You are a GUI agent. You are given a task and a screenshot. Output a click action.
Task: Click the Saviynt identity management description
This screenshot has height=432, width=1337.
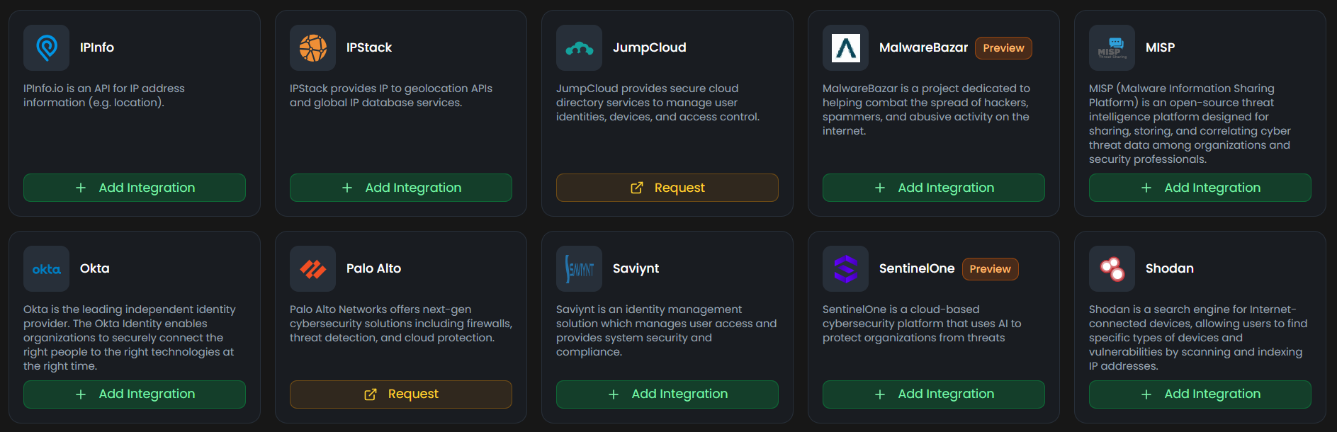pos(667,331)
